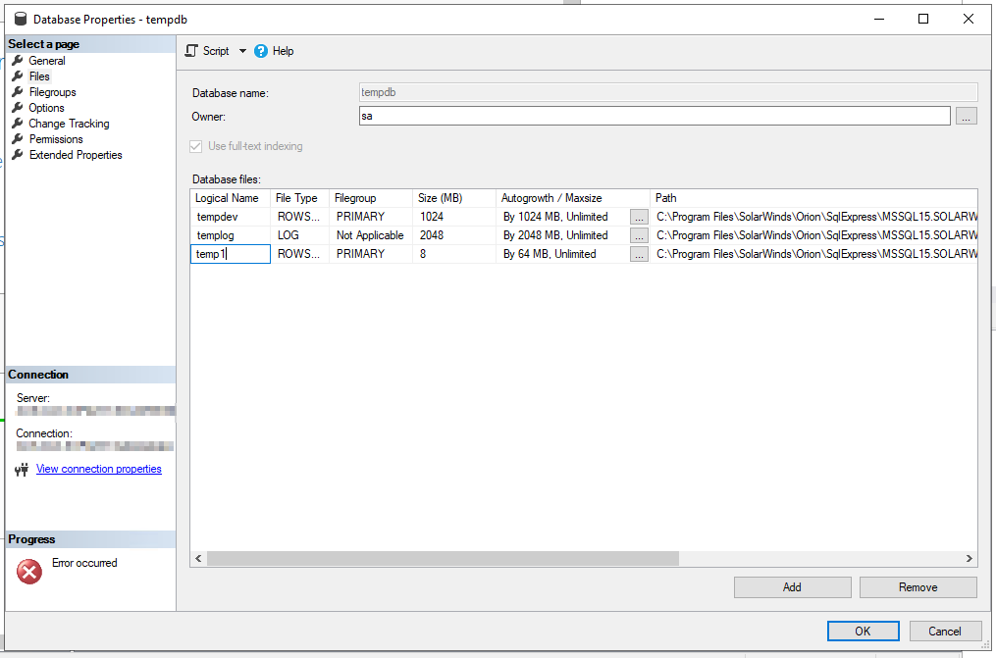The height and width of the screenshot is (658, 996).
Task: Click the horizontal scrollbar right arrow
Action: click(970, 557)
